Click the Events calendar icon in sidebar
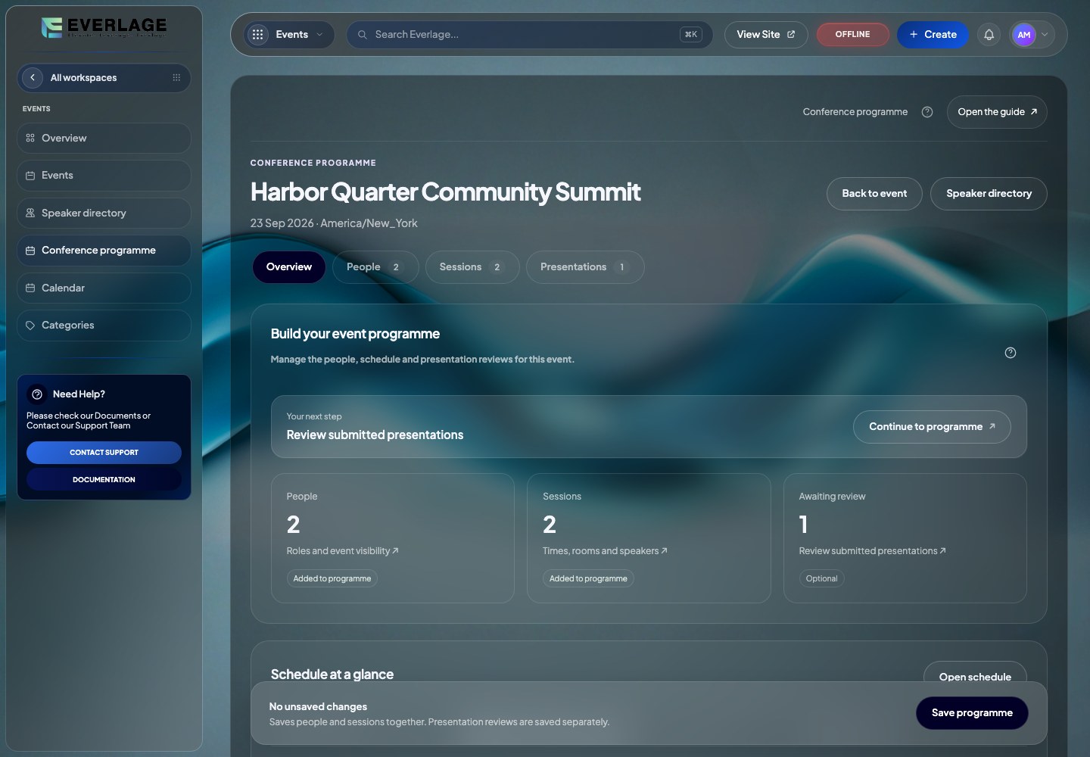This screenshot has height=757, width=1090. (x=30, y=176)
